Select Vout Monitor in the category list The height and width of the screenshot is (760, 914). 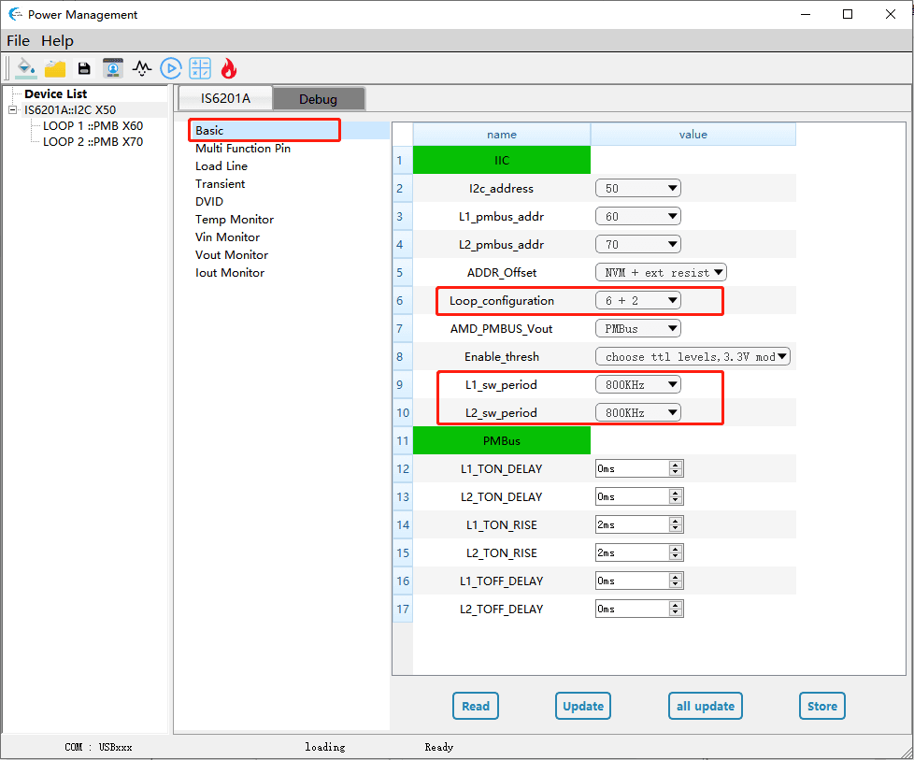(x=232, y=255)
